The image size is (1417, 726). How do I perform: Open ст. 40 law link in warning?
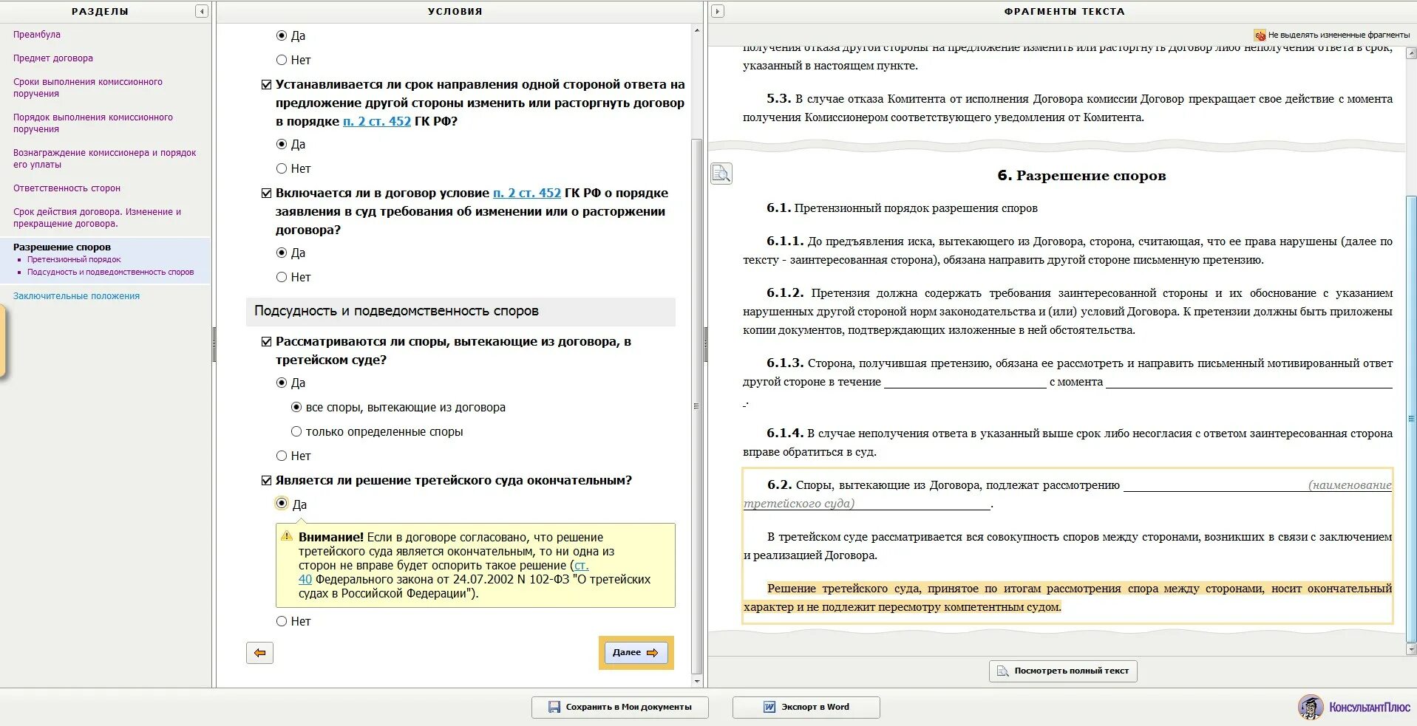click(x=582, y=566)
